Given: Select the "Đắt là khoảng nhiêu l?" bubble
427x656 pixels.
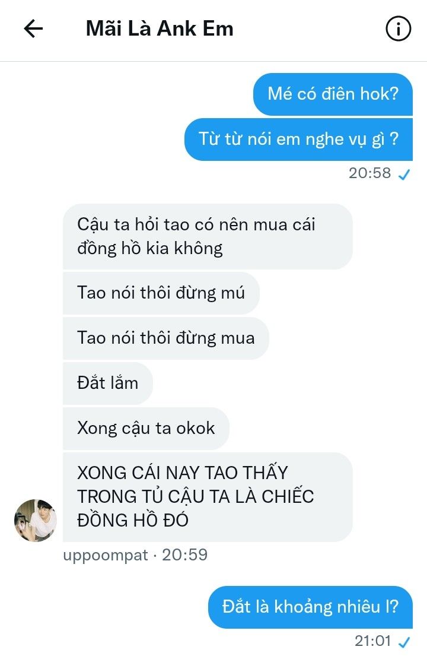Looking at the screenshot, I should [x=310, y=607].
